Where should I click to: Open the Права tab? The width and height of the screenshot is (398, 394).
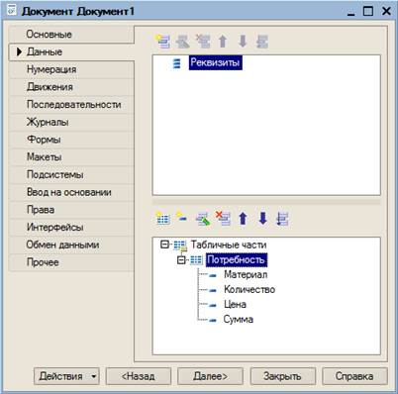click(71, 210)
